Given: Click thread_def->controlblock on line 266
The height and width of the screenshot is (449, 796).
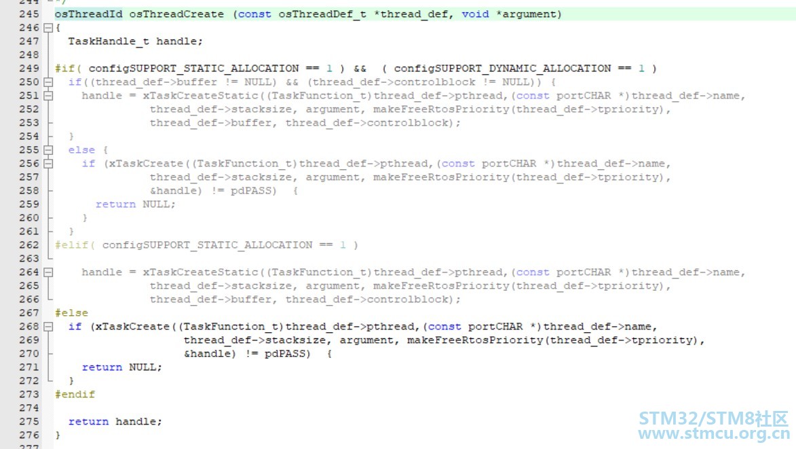Looking at the screenshot, I should (367, 300).
